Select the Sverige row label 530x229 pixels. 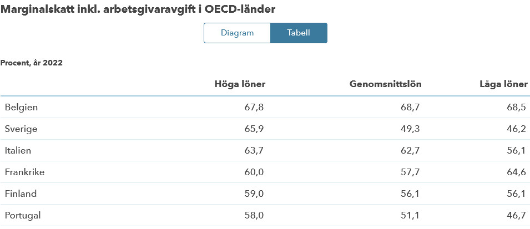pyautogui.click(x=20, y=129)
